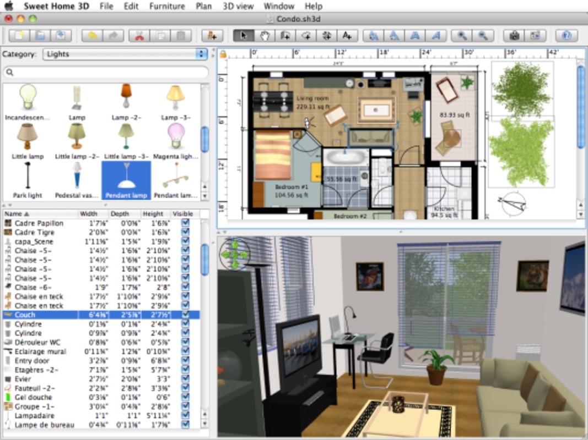Choose the Add text tool
Viewport: 588px width, 440px height.
coord(347,36)
